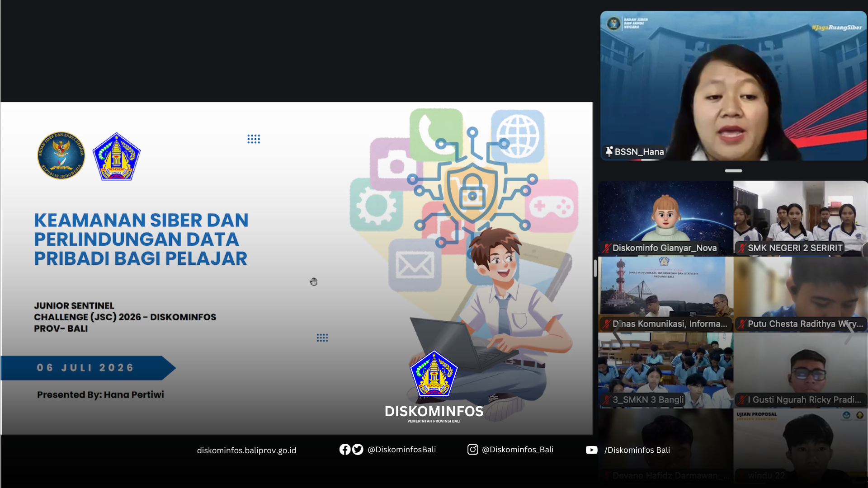Click the Twitter bird icon in the footer
The width and height of the screenshot is (868, 488).
point(358,449)
